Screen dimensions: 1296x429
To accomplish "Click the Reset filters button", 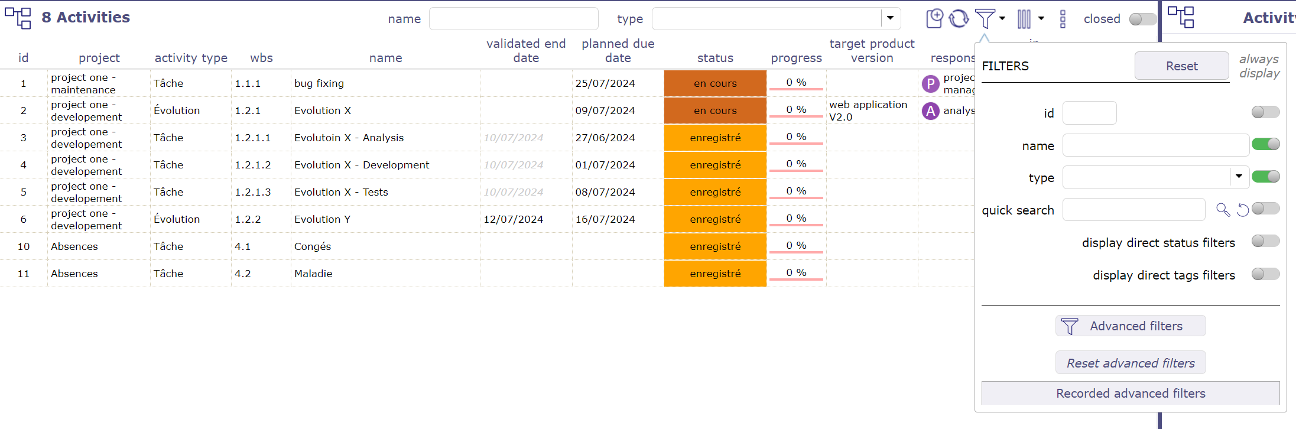I will pos(1182,66).
